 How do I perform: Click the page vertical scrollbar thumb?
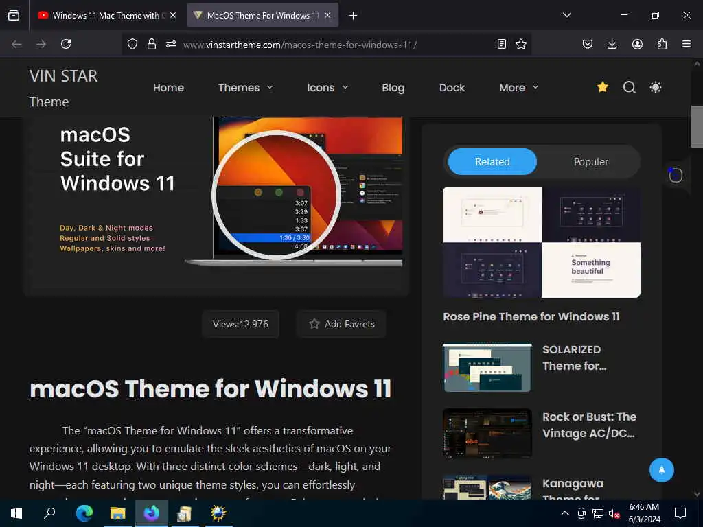coord(697,126)
